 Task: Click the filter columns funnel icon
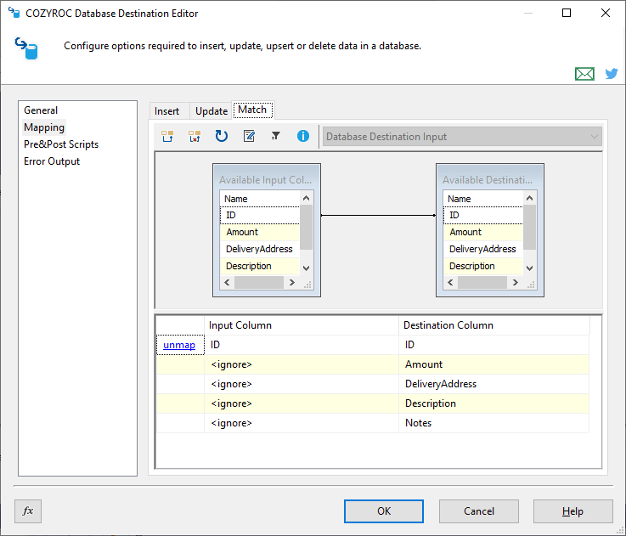click(276, 136)
